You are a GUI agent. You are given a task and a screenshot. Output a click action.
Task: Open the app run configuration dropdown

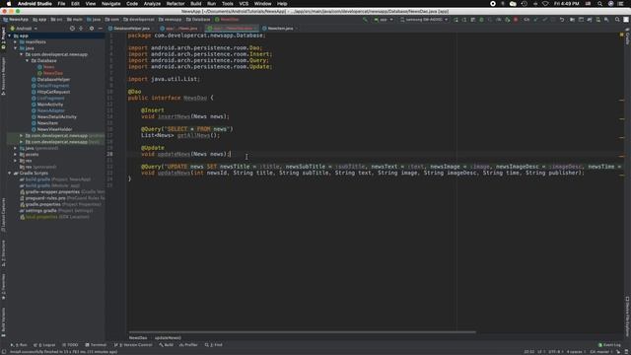pyautogui.click(x=384, y=20)
